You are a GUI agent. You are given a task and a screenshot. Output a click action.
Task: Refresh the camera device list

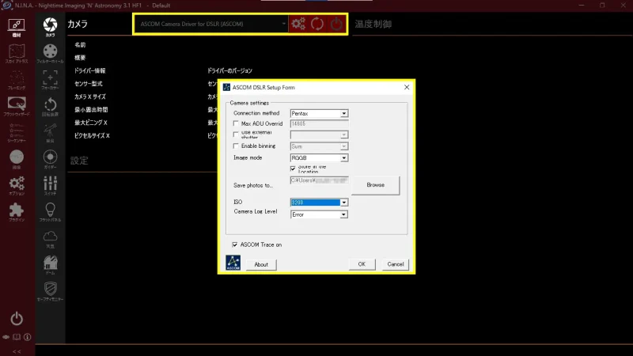(x=317, y=24)
